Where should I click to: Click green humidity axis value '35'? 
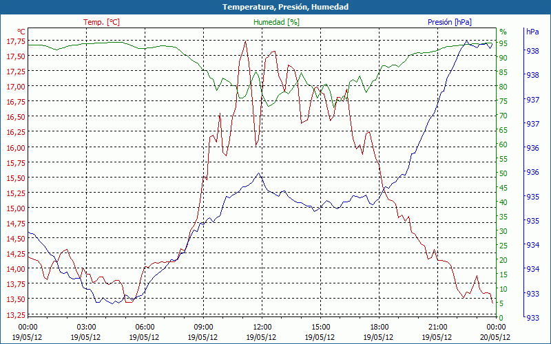point(503,217)
